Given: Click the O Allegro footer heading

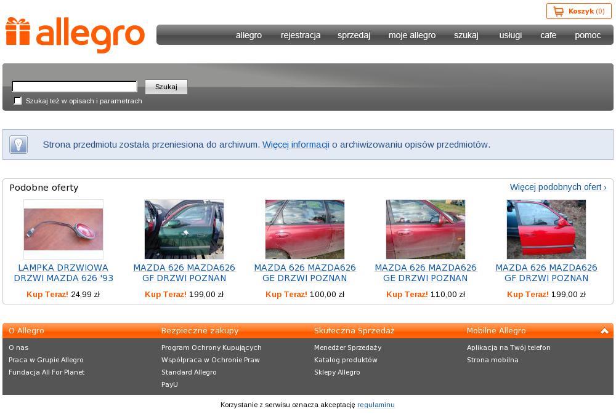Looking at the screenshot, I should click(x=26, y=331).
